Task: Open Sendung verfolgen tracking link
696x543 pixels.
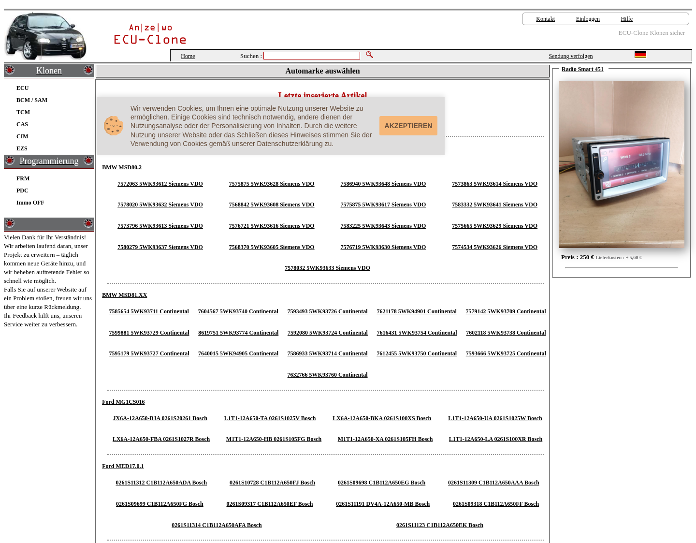Action: (x=571, y=56)
